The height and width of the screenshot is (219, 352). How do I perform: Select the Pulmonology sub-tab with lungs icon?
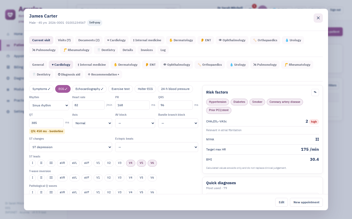coord(265,65)
